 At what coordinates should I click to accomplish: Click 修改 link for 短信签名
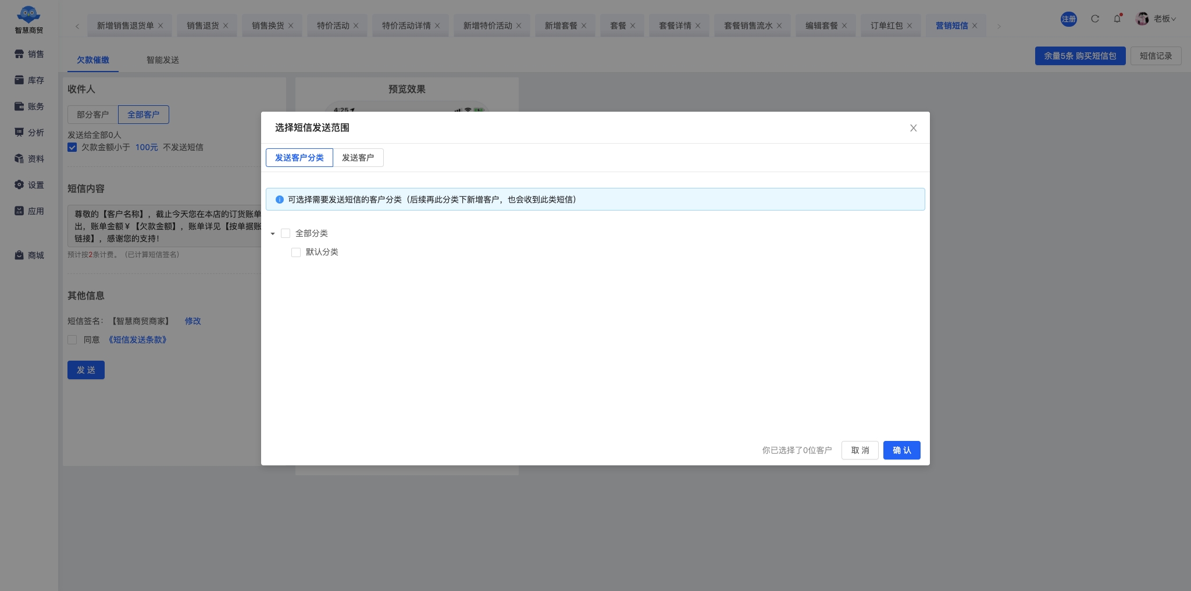(193, 321)
